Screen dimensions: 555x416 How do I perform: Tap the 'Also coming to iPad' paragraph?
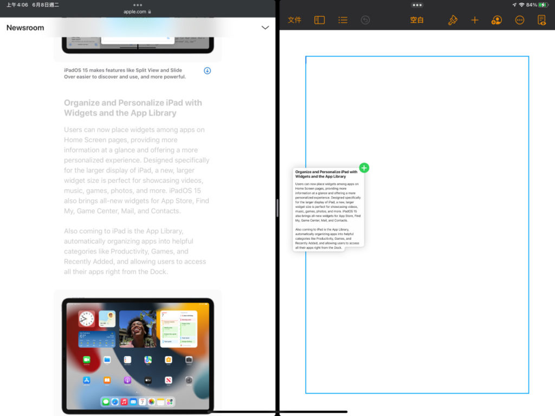pos(135,251)
